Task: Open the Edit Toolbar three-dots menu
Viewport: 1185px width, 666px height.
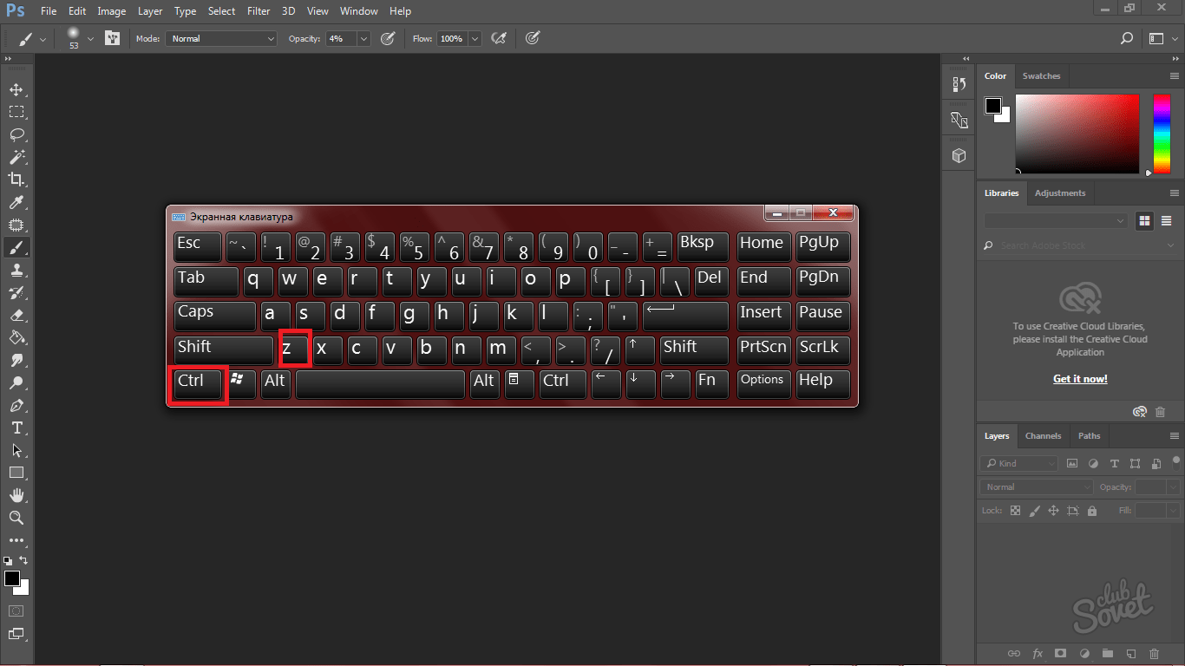Action: 16,540
